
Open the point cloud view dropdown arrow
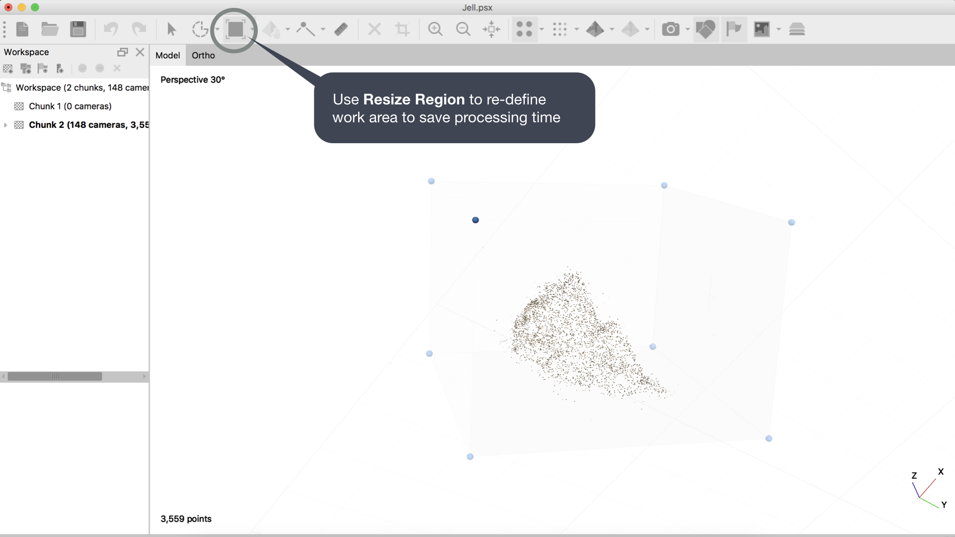(542, 29)
